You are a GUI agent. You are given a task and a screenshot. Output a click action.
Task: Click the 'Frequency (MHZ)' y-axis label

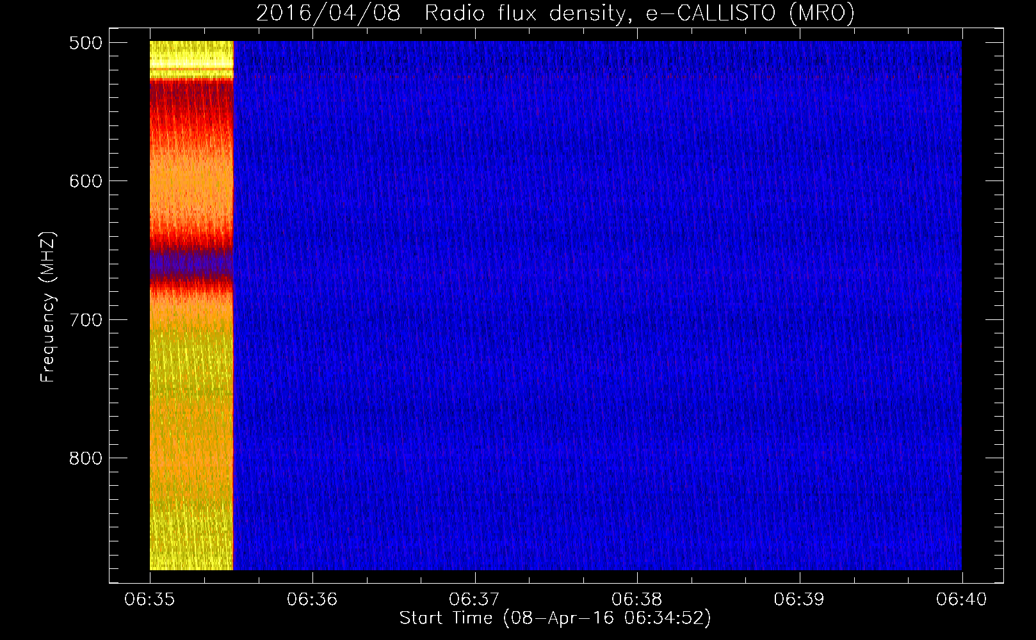(48, 307)
